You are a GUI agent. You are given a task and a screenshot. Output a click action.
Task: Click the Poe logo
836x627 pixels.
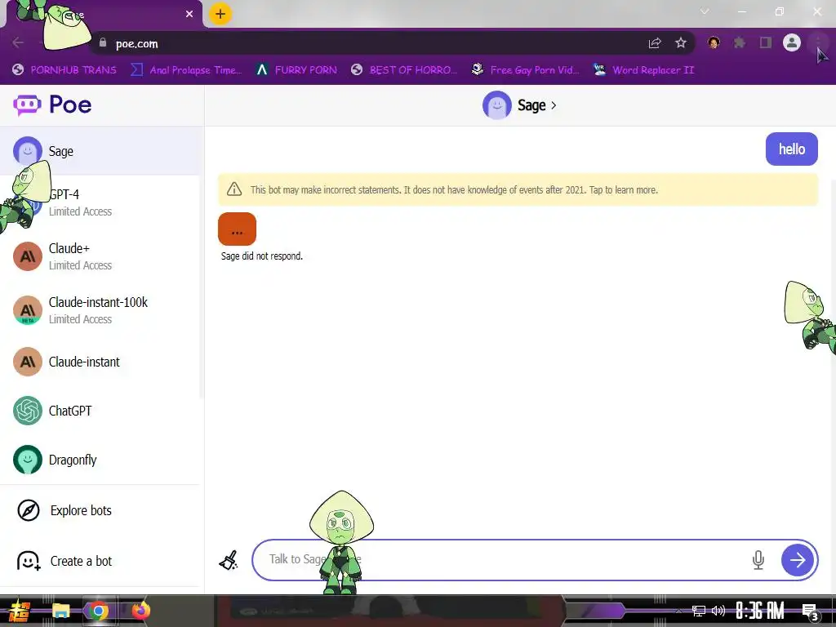click(x=52, y=104)
